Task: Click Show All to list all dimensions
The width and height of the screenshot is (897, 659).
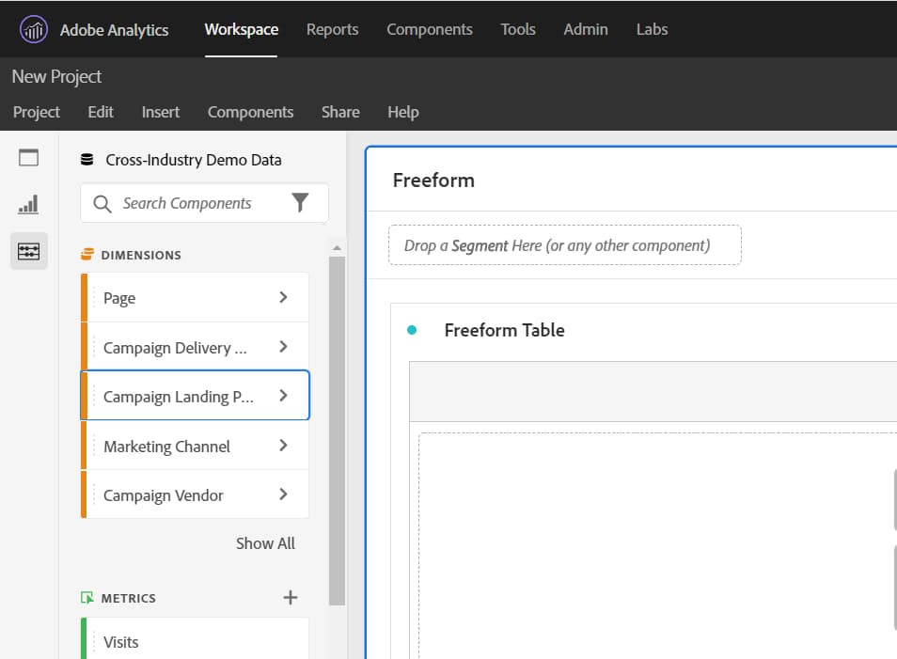Action: pos(265,542)
